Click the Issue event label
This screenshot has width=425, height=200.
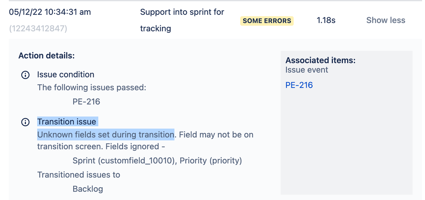click(x=307, y=70)
